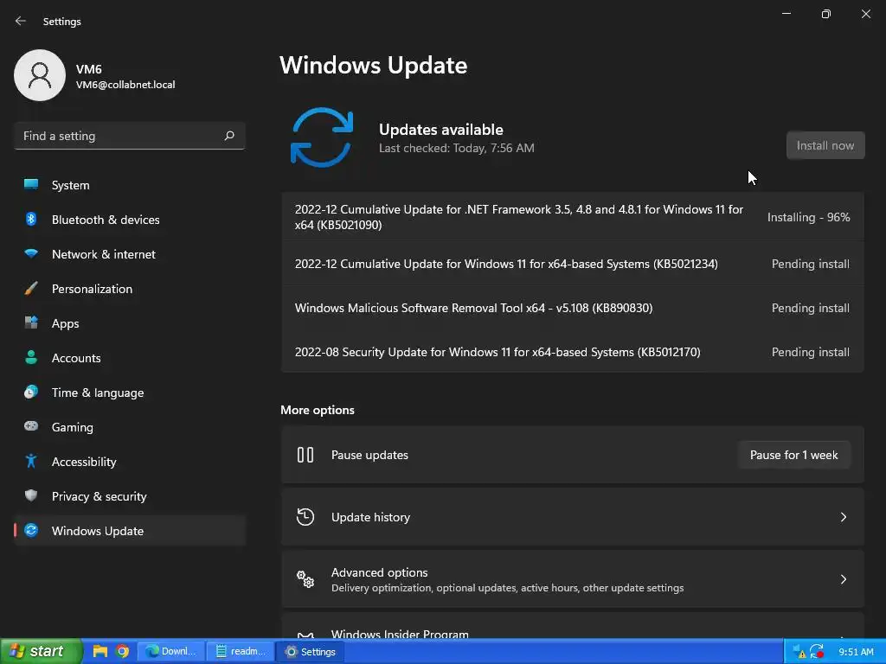
Task: Open the Apps settings page
Action: click(130, 323)
